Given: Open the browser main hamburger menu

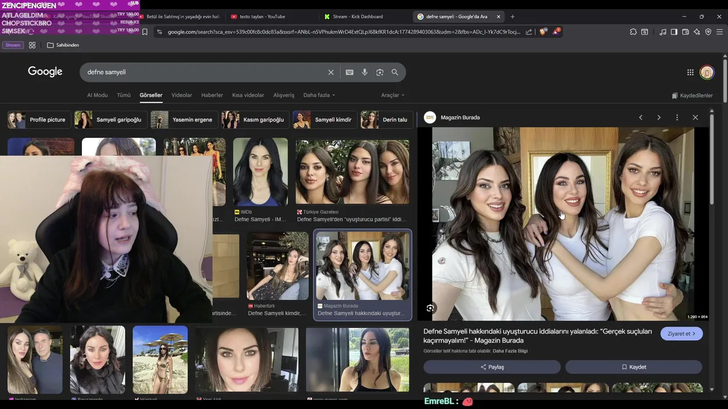Looking at the screenshot, I should click(719, 32).
